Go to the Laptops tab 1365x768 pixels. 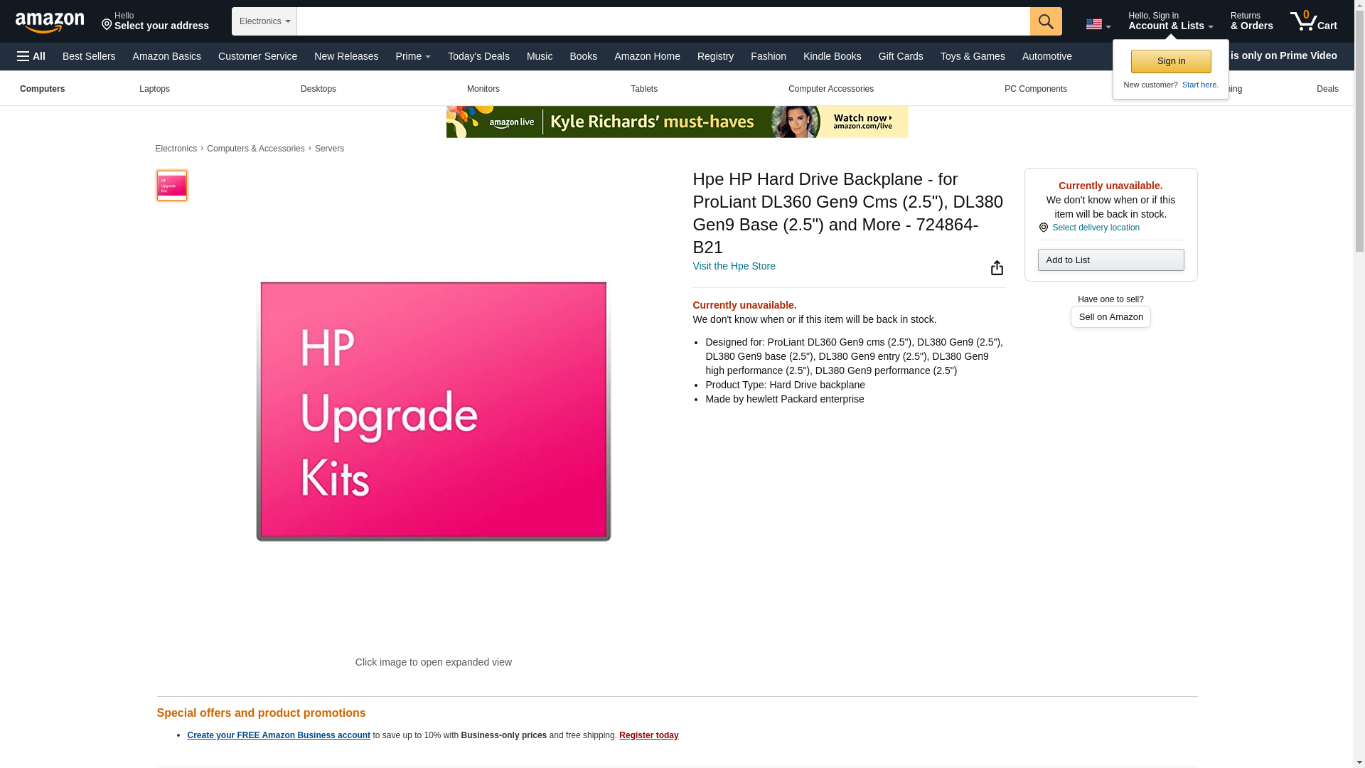tap(154, 89)
